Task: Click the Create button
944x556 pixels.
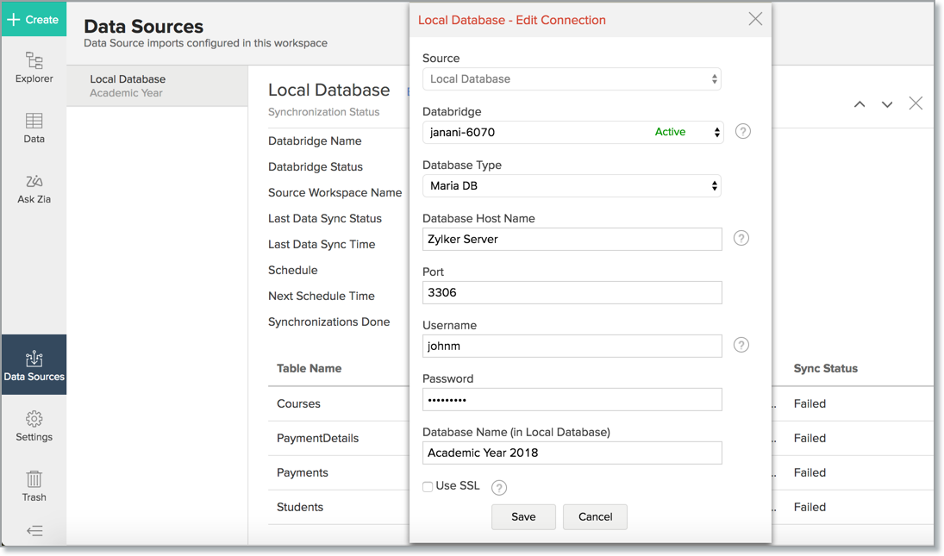Action: point(34,19)
